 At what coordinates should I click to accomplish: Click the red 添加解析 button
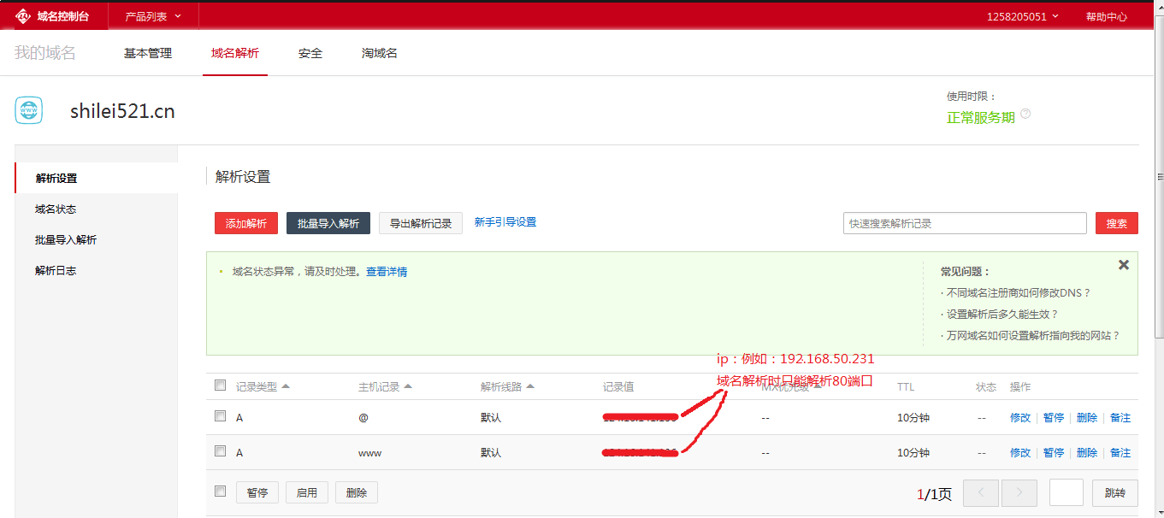[x=246, y=223]
